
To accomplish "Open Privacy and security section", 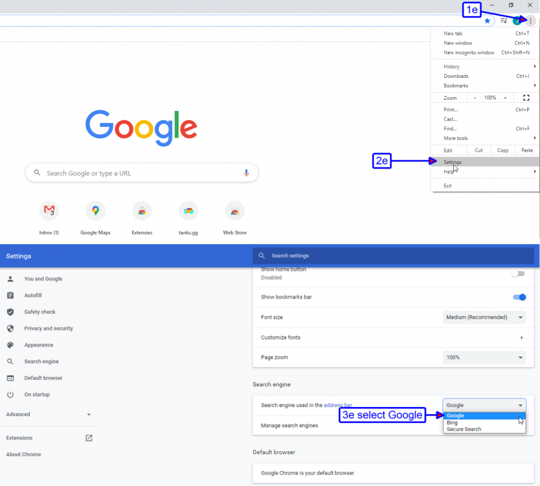I will click(x=49, y=329).
